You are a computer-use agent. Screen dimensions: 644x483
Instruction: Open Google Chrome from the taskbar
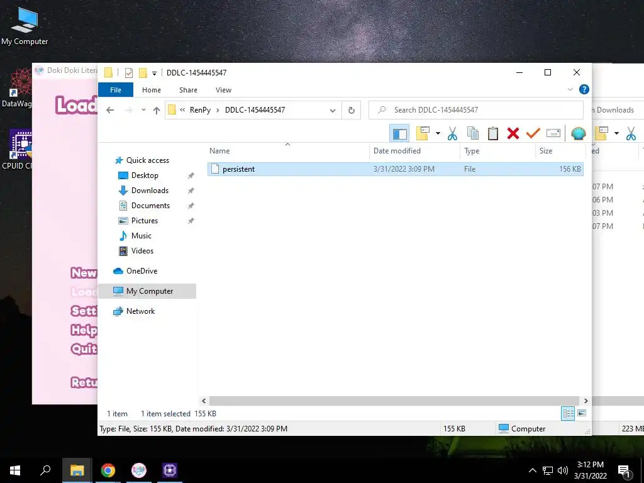pos(108,470)
